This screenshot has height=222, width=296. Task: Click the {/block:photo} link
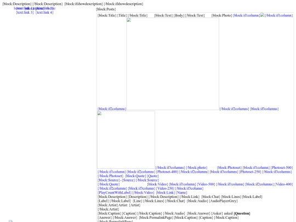coord(197,167)
